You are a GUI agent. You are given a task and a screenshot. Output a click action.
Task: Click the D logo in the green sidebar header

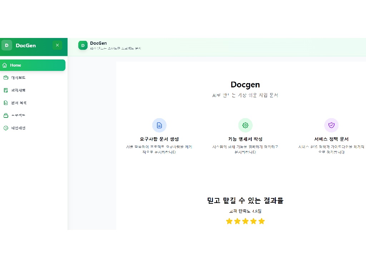pos(7,45)
